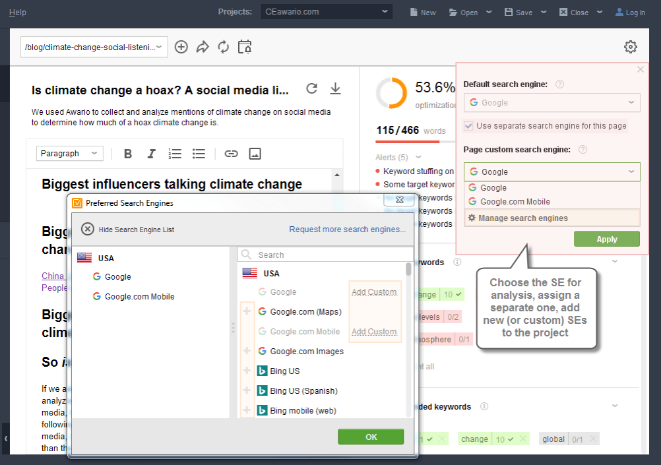Add Bing US (Spanish) with its plus icon
Image resolution: width=661 pixels, height=465 pixels.
pos(247,390)
